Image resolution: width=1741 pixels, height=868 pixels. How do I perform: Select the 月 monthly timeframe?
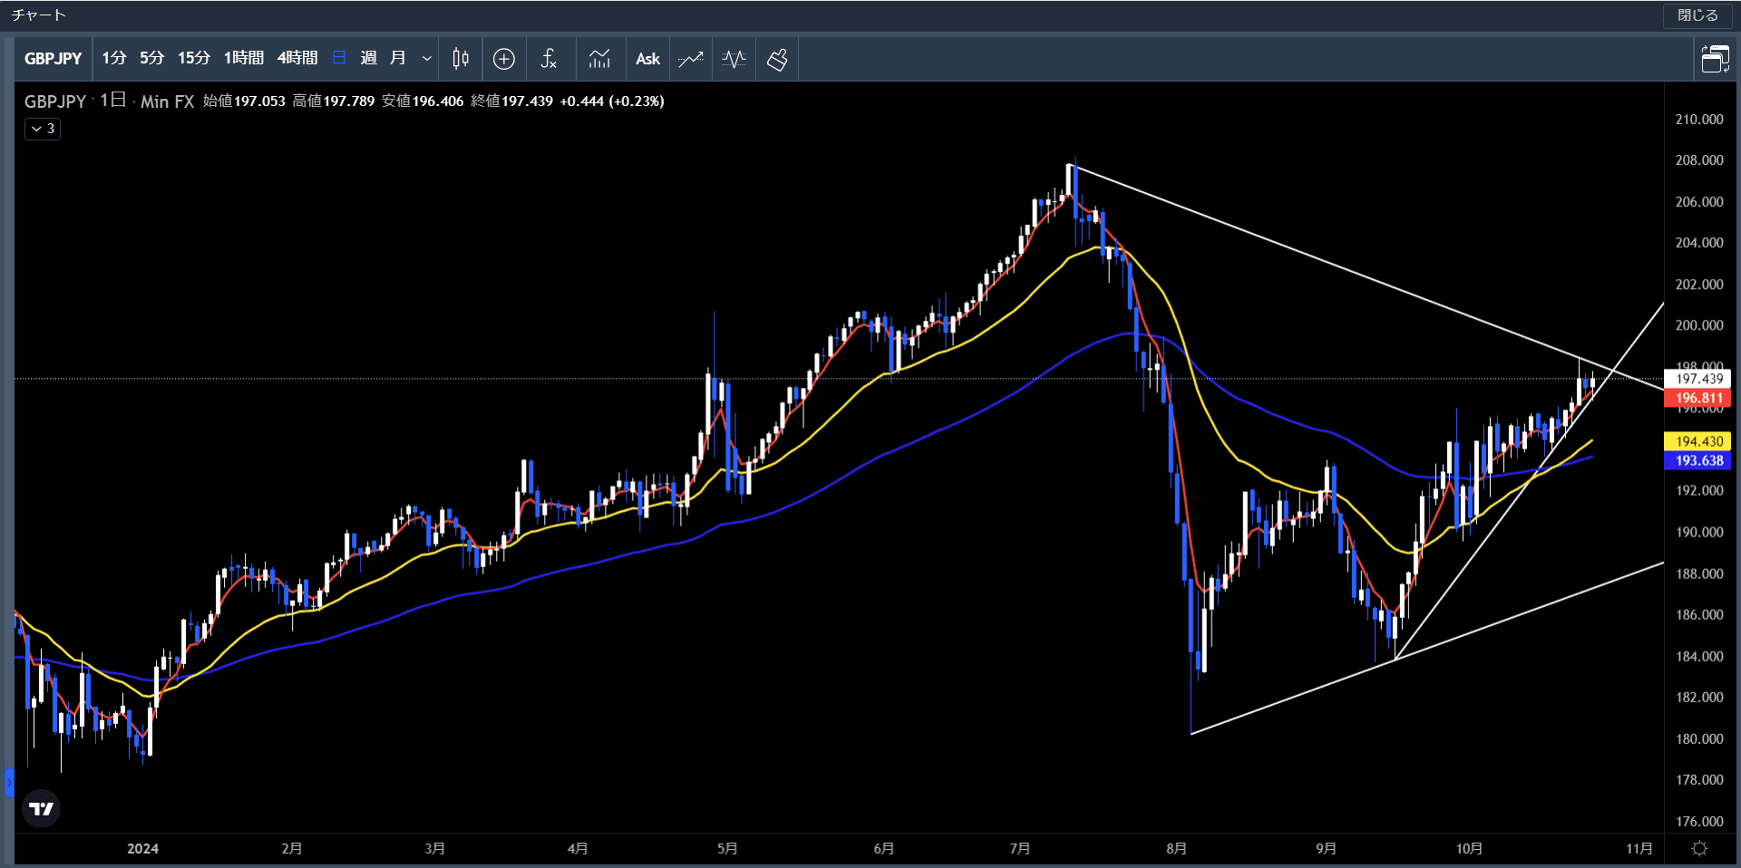[397, 59]
